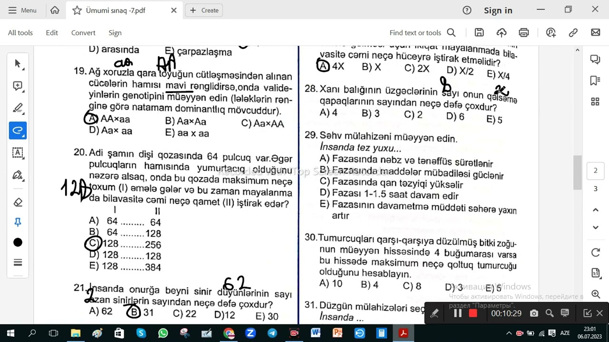Open Windows taskbar search

(32, 333)
